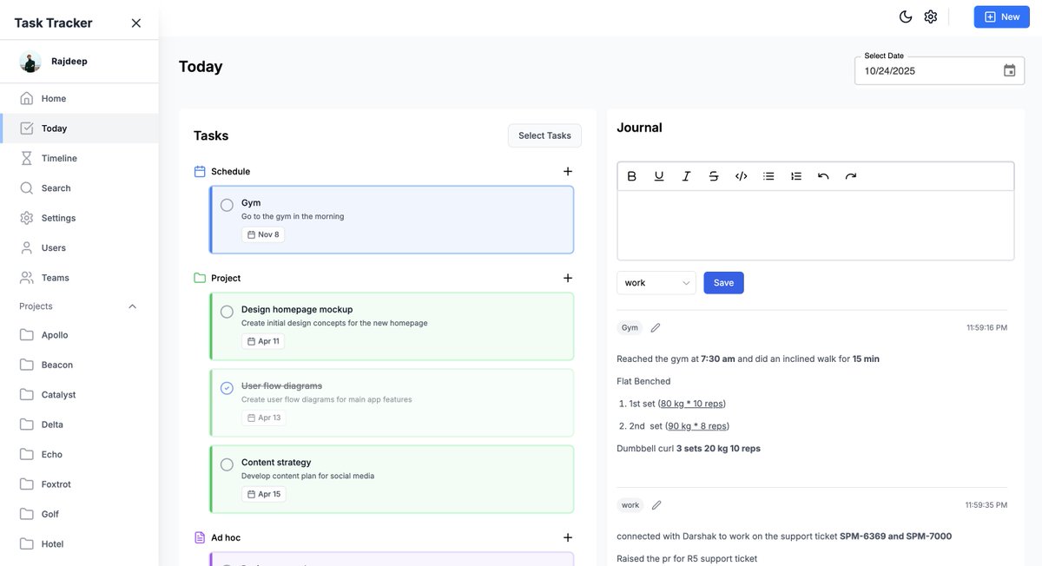
Task: Open Search from the sidebar
Action: 79,188
